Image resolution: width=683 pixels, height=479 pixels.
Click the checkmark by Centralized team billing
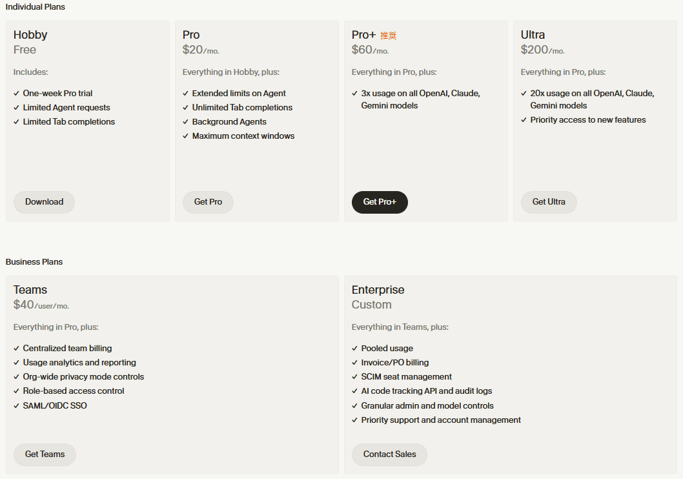pyautogui.click(x=17, y=349)
